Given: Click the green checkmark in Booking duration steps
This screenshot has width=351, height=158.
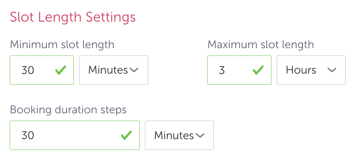Looking at the screenshot, I should click(126, 135).
